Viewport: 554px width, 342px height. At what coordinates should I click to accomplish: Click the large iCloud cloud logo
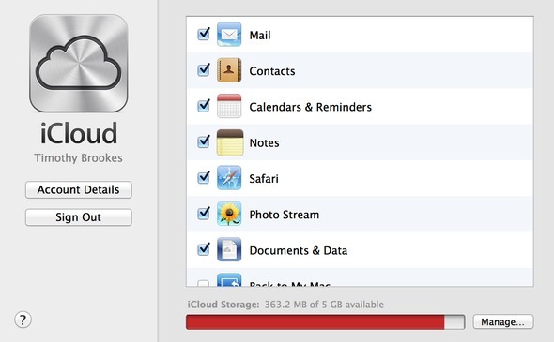[79, 63]
